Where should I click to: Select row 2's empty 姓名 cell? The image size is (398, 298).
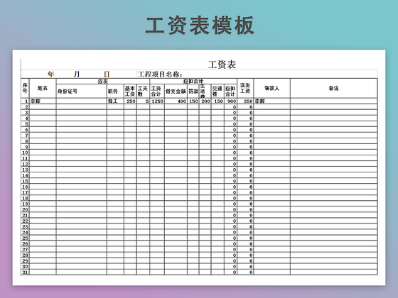(43, 107)
